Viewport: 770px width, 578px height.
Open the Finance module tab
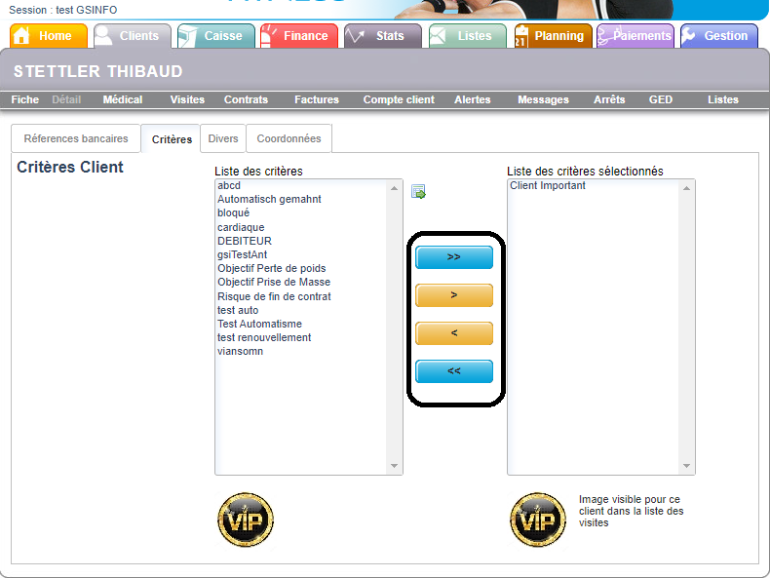click(x=299, y=36)
